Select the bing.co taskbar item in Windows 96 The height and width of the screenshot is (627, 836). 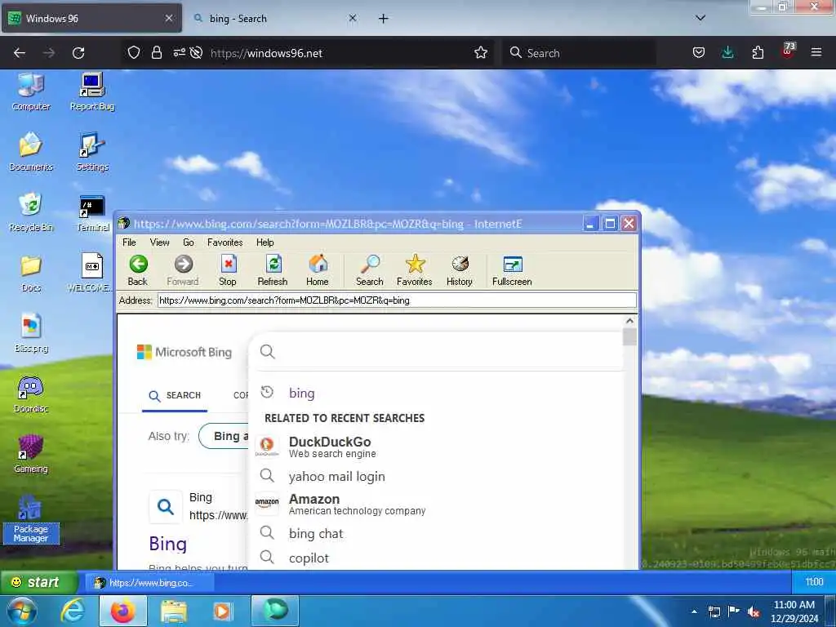[149, 583]
